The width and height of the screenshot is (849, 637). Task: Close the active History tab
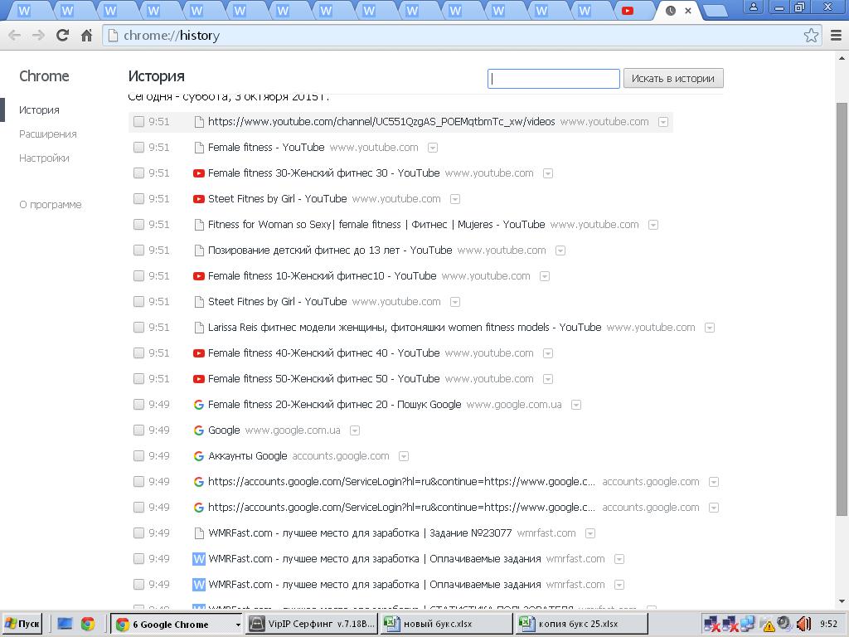[x=687, y=10]
